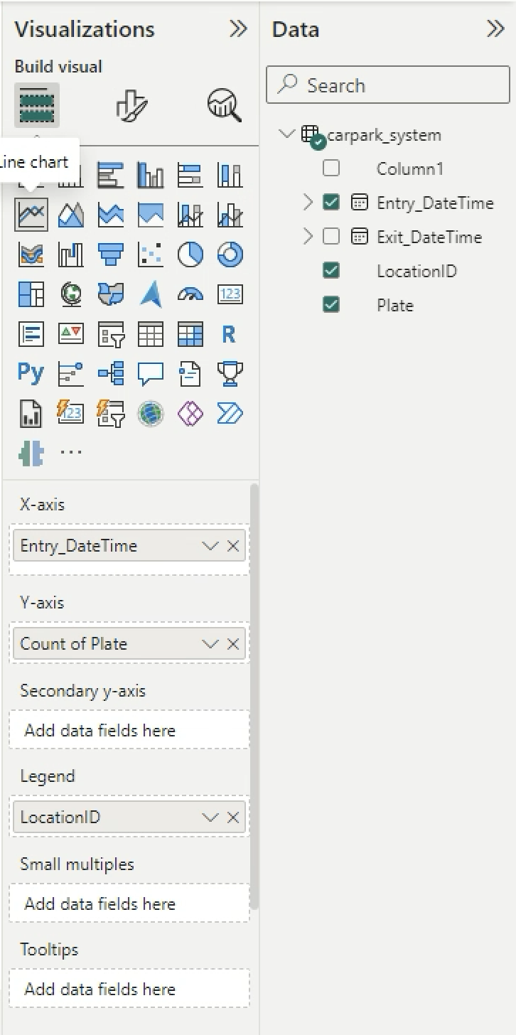The image size is (516, 1035).
Task: Collapse the Visualizations pane
Action: [x=238, y=28]
